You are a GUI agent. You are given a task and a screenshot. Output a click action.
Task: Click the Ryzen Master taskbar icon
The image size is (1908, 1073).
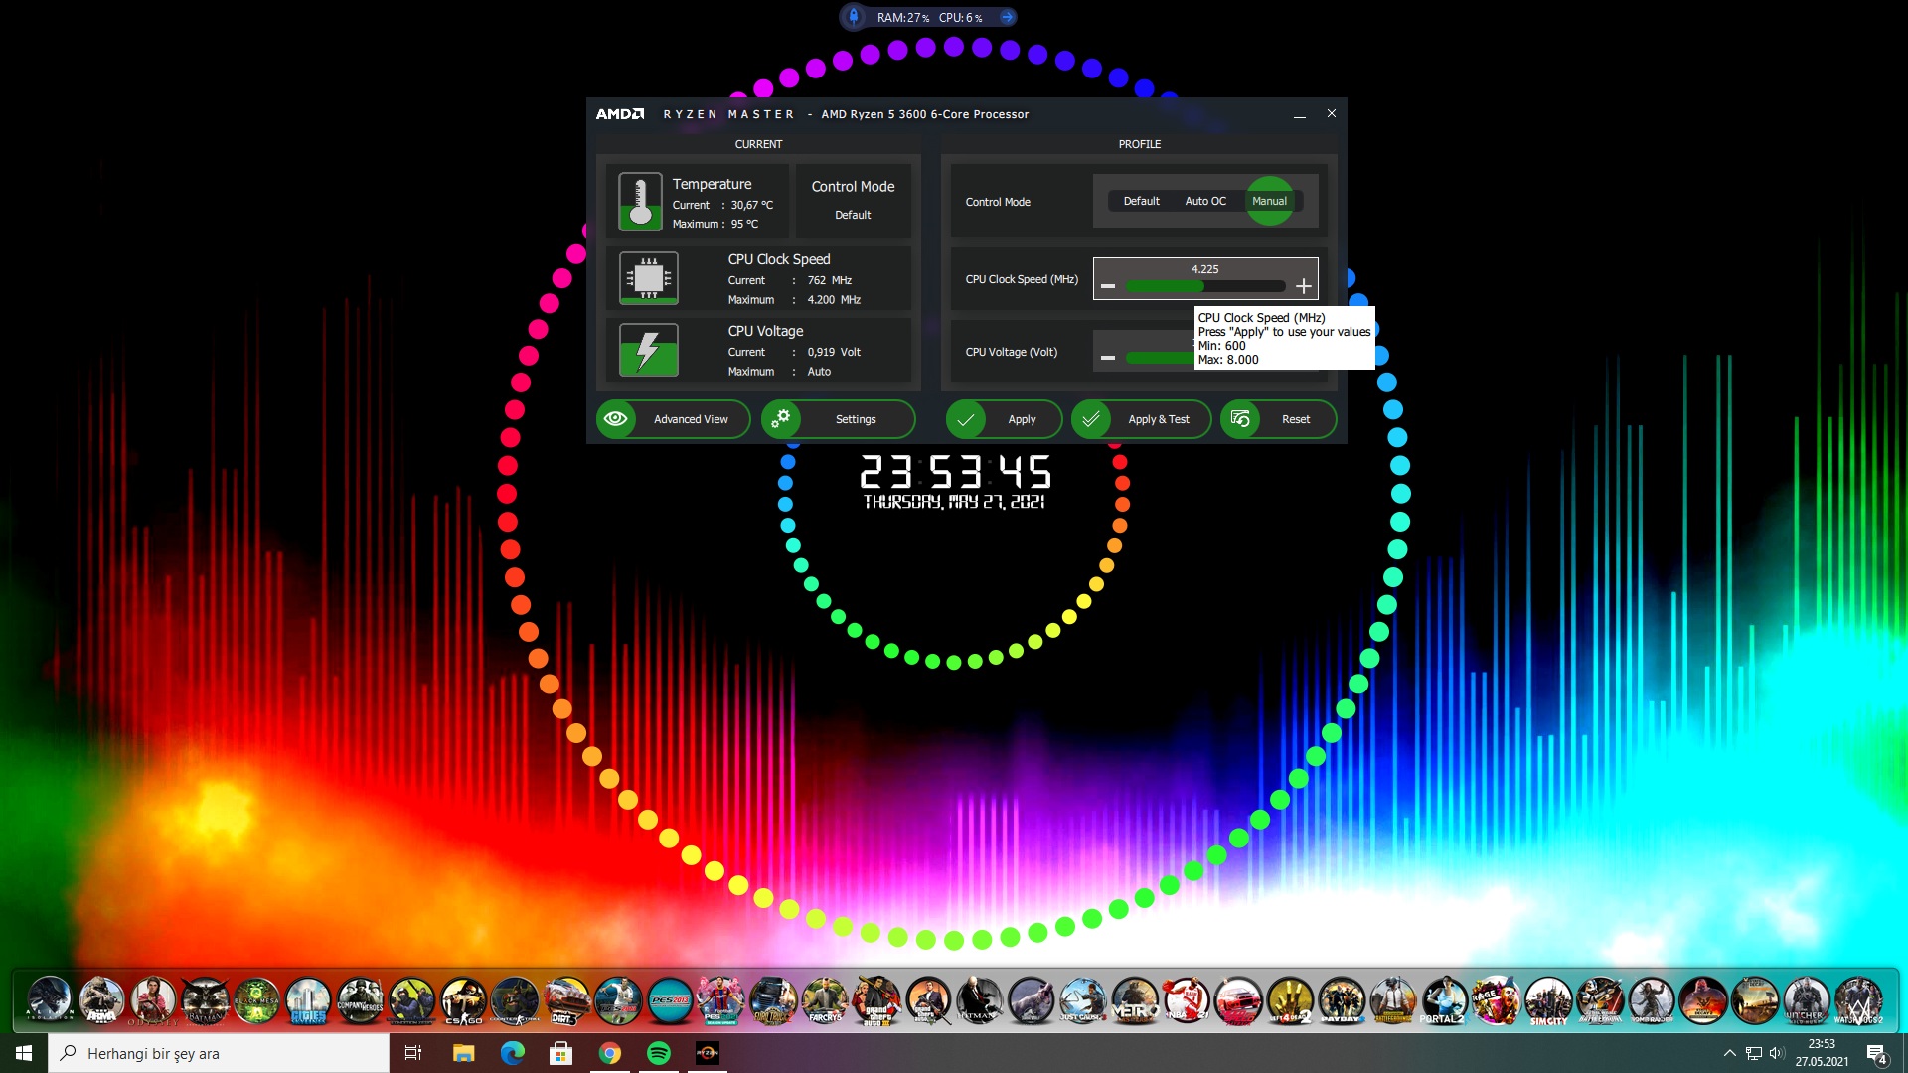click(x=707, y=1053)
